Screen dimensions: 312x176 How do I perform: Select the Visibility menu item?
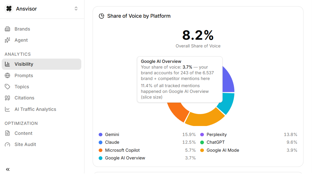tap(41, 64)
